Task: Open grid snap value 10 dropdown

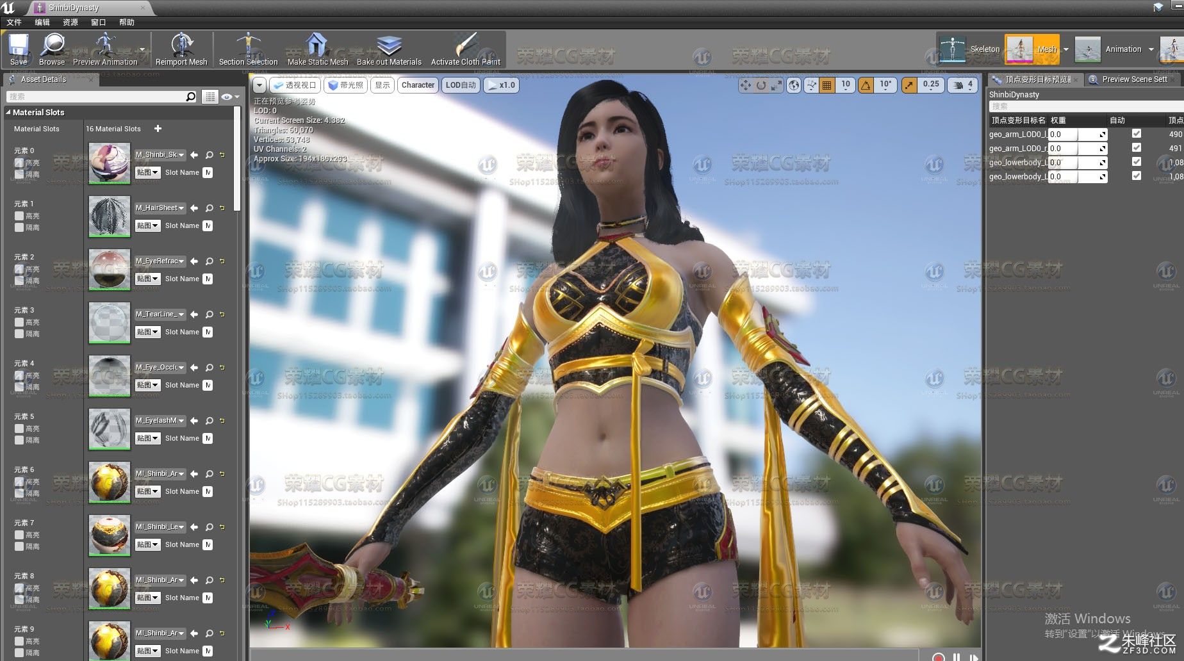Action: pyautogui.click(x=846, y=85)
